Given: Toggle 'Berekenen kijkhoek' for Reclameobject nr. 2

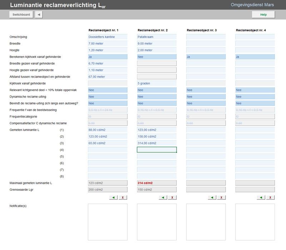Looking at the screenshot, I should tap(157, 57).
